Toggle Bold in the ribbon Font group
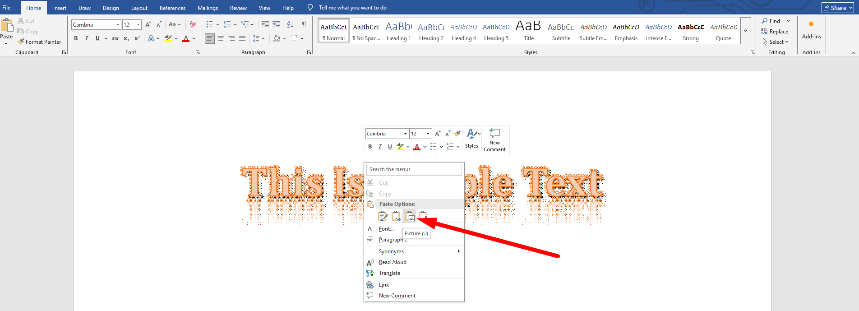Image resolution: width=859 pixels, height=311 pixels. click(x=76, y=38)
